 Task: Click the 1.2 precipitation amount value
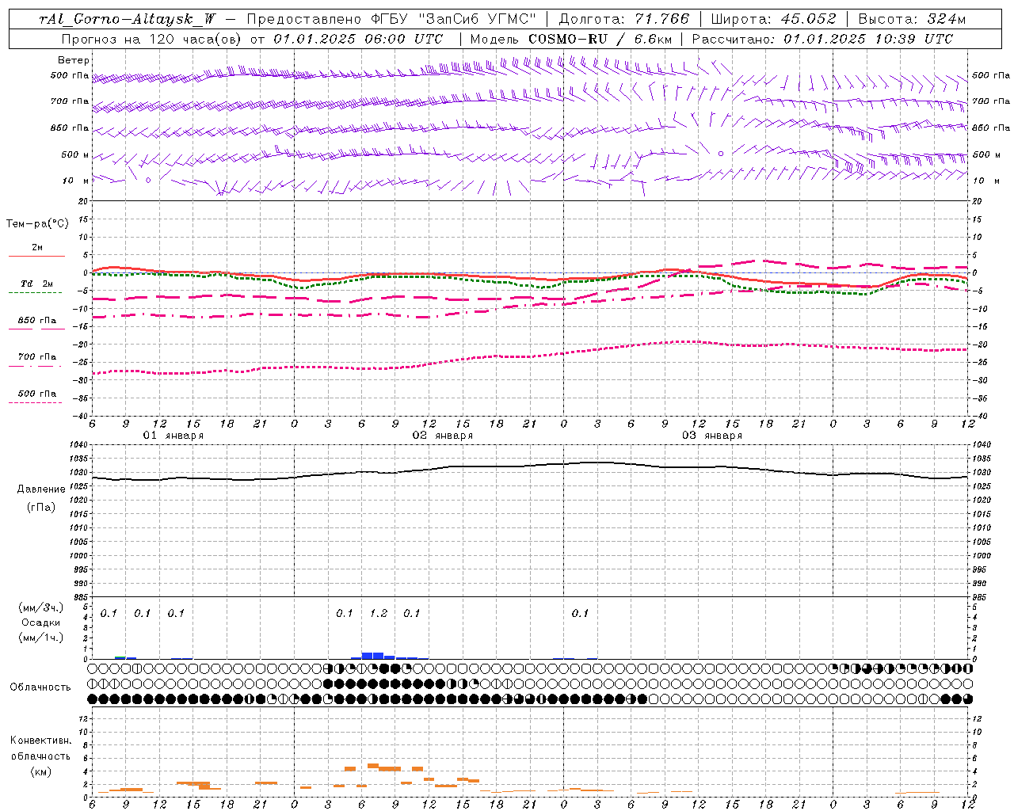pos(379,613)
